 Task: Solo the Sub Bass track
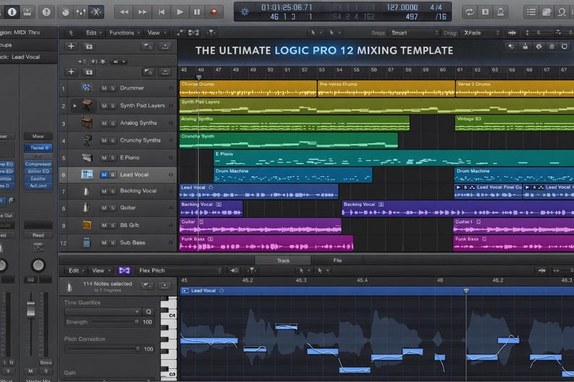[113, 243]
